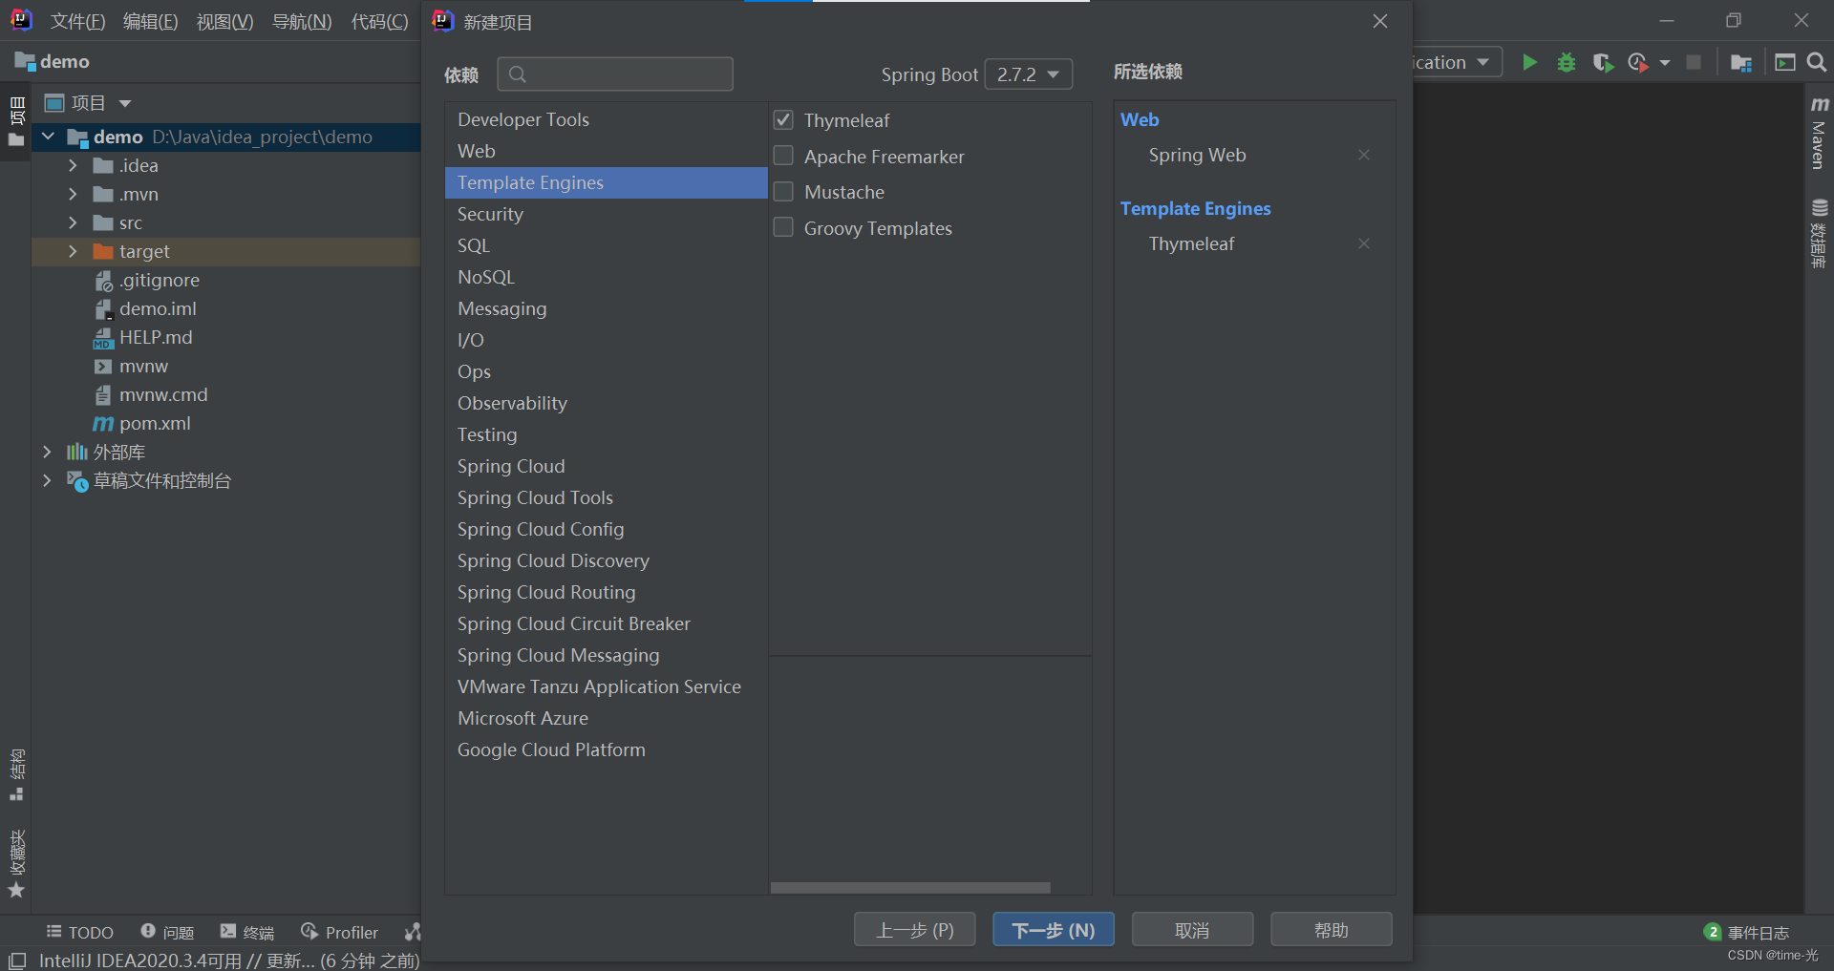Open the Profiler tool window
Image resolution: width=1834 pixels, height=971 pixels.
click(340, 932)
